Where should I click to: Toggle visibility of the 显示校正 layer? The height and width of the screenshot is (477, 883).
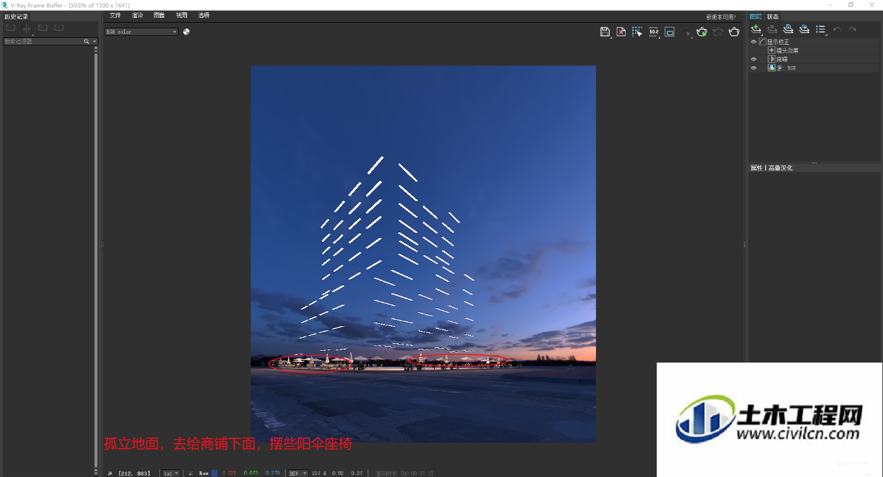tap(753, 42)
